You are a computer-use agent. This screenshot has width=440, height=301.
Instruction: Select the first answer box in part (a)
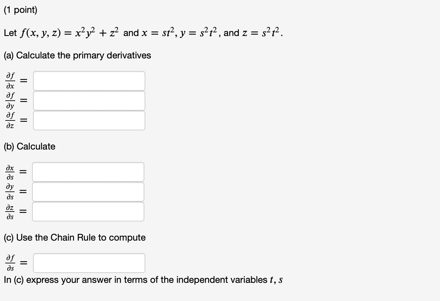tap(89, 81)
